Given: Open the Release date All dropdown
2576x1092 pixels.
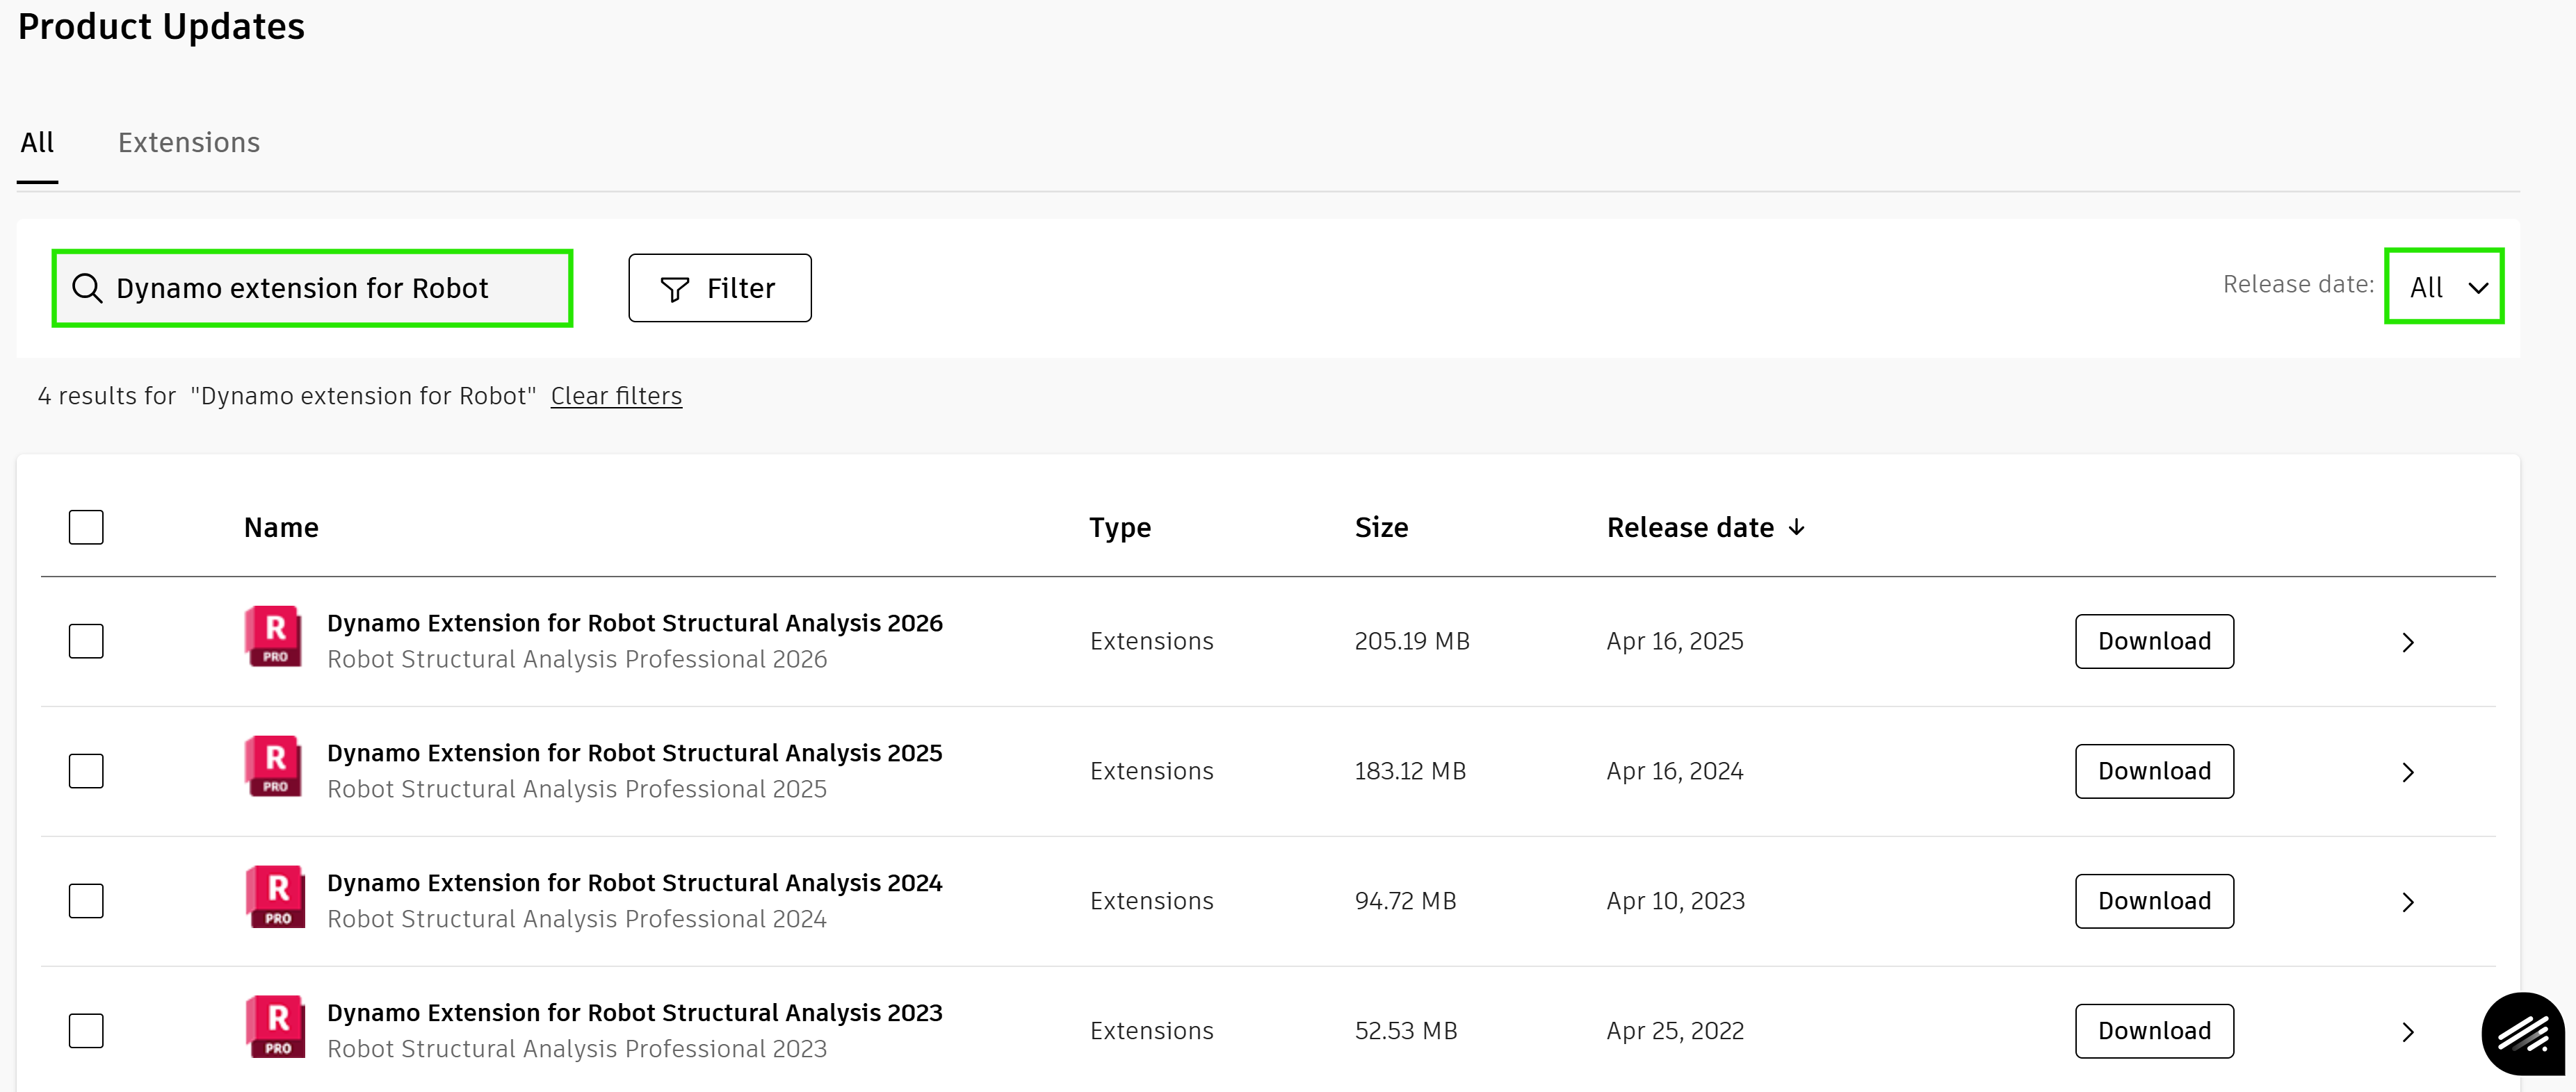Looking at the screenshot, I should click(2444, 287).
